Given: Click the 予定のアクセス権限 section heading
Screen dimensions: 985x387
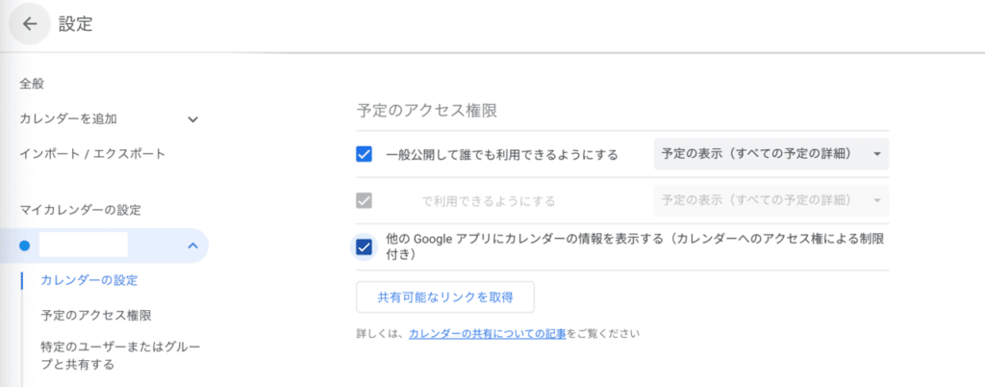Looking at the screenshot, I should (426, 111).
